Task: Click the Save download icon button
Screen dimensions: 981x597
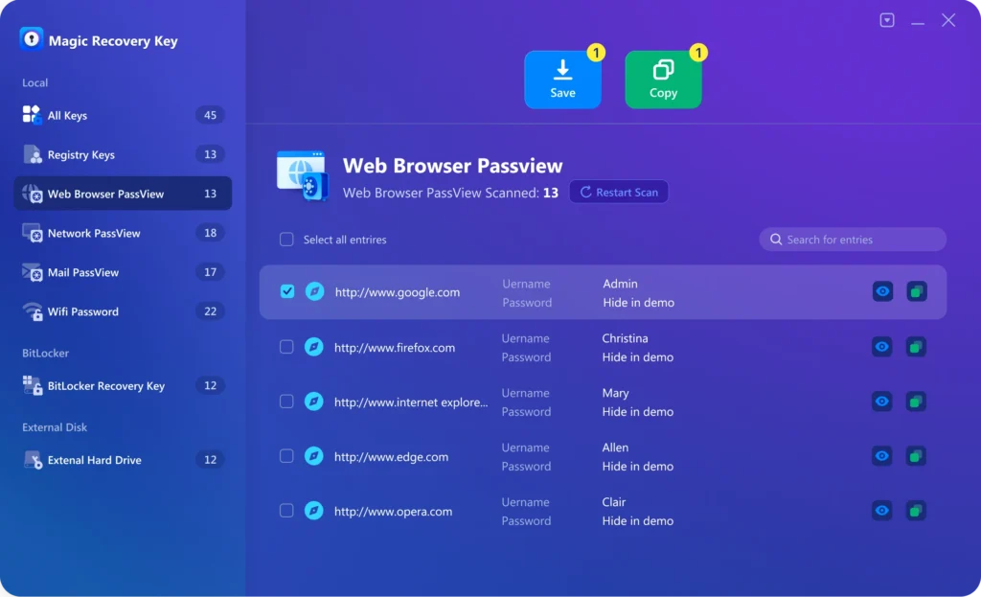Action: click(x=562, y=80)
